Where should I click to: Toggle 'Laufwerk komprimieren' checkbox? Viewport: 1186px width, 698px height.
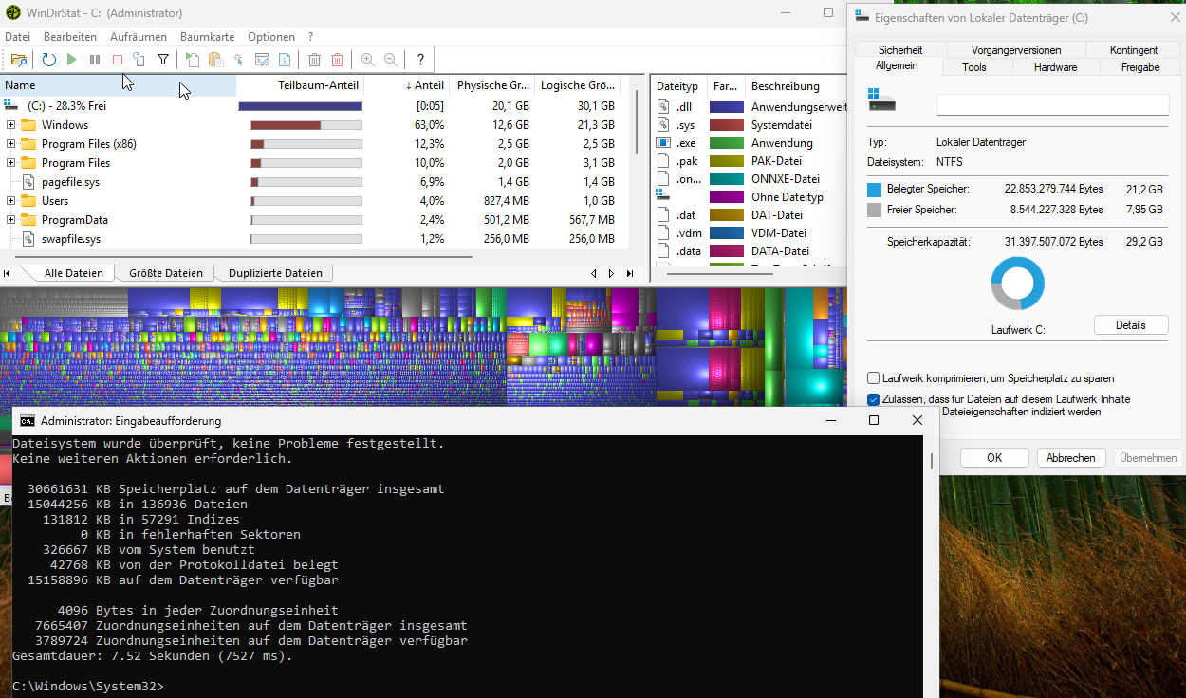pos(874,378)
